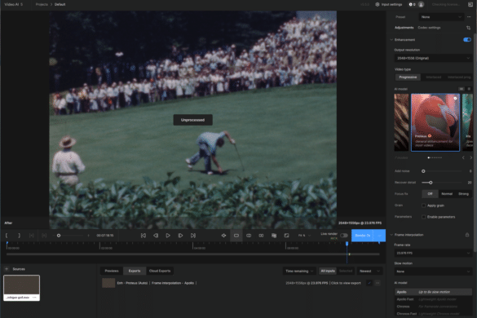
Task: Click the crop icon in Adjustments header
Action: coord(468,28)
